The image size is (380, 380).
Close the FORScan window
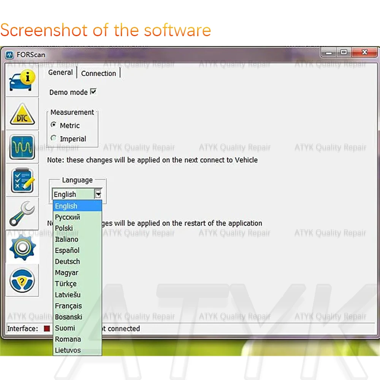(364, 52)
